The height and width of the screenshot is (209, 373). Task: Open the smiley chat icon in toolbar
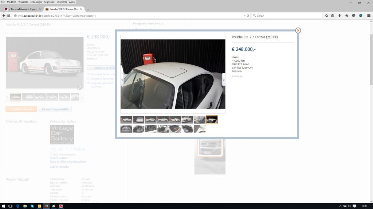click(354, 16)
